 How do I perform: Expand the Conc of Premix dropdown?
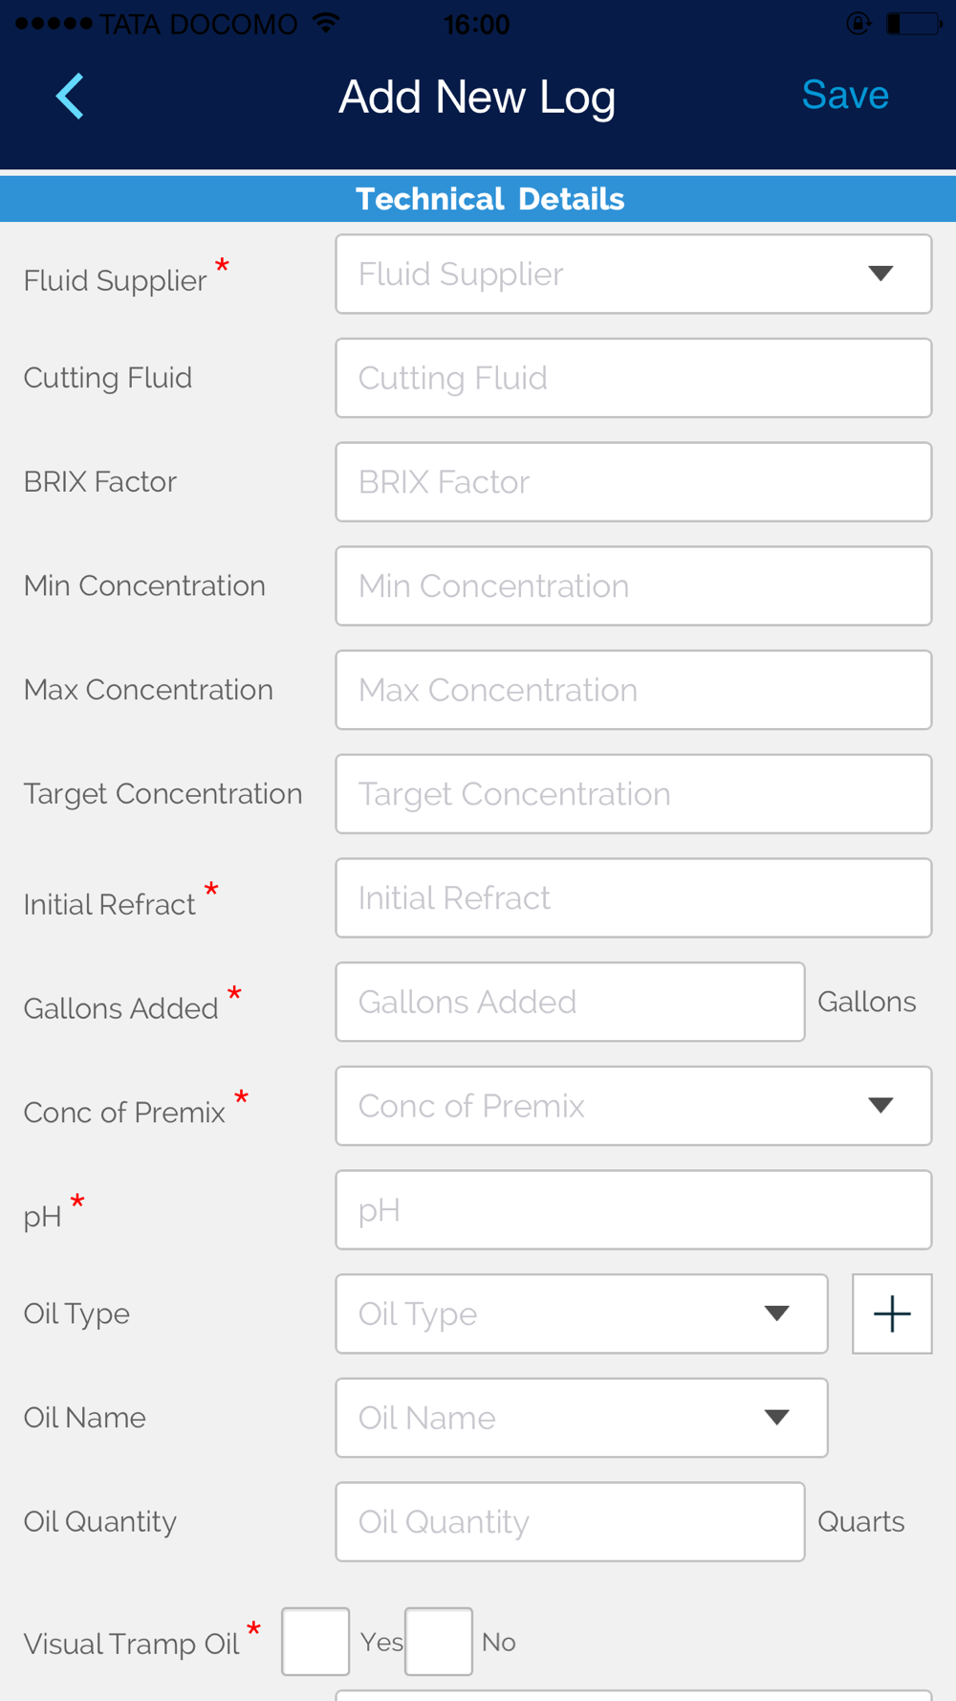click(633, 1106)
